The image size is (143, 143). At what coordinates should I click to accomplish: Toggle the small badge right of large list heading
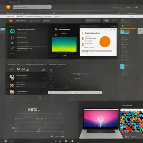[43, 70]
